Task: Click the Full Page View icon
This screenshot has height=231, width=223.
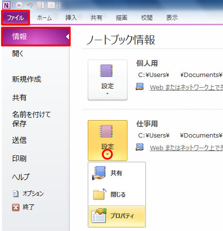Action: 51,5
